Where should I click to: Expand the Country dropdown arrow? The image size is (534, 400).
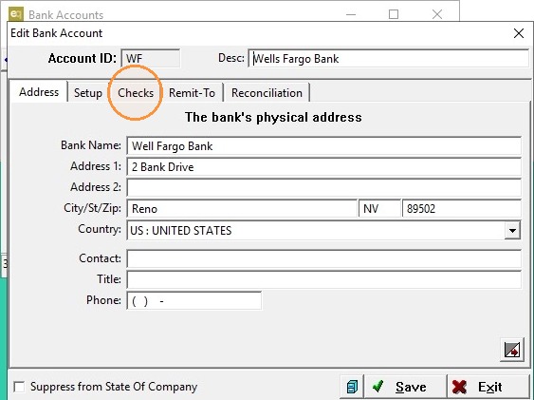(512, 231)
